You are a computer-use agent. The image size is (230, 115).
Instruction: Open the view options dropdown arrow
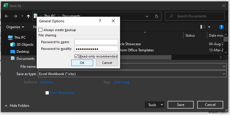[x=209, y=27]
